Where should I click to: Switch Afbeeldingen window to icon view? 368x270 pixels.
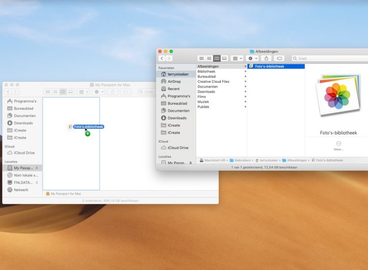point(201,58)
